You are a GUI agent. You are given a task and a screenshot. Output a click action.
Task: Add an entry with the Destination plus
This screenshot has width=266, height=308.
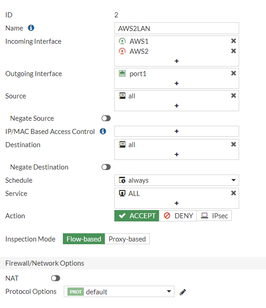176,154
